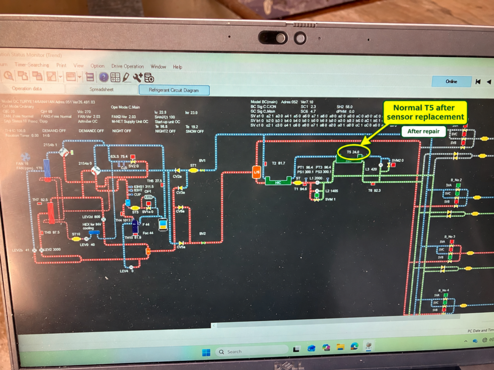Open the View menu

[x=79, y=66]
